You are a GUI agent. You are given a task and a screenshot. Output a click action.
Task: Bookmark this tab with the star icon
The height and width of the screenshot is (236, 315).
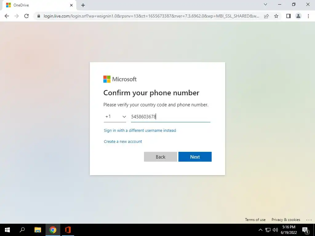276,16
